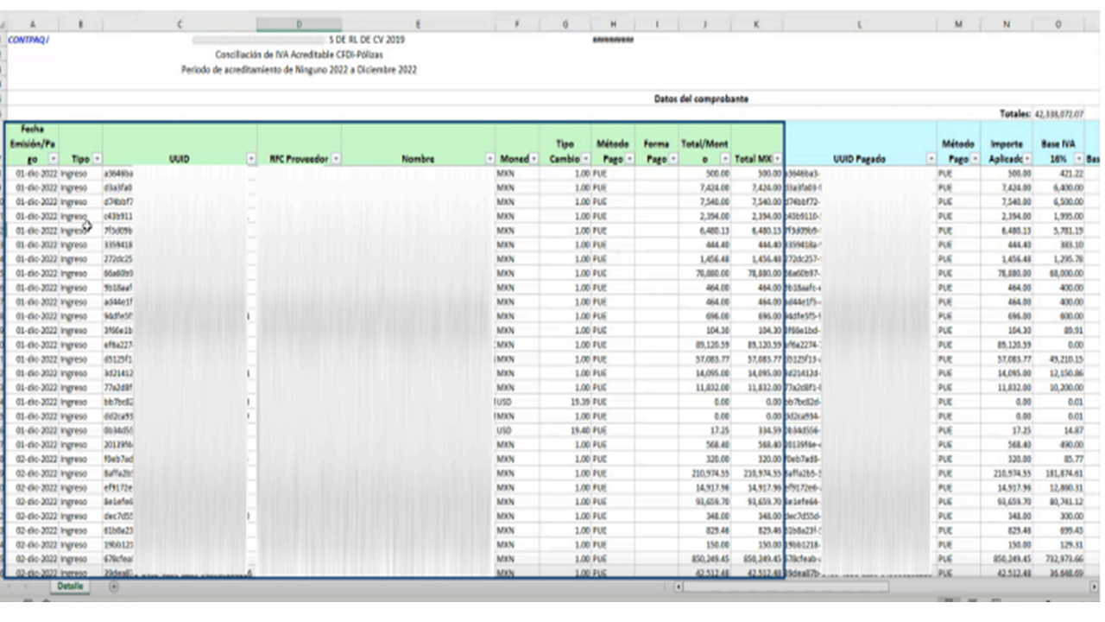
Task: Open the RFC Proveedor filter dropdown
Action: (336, 159)
